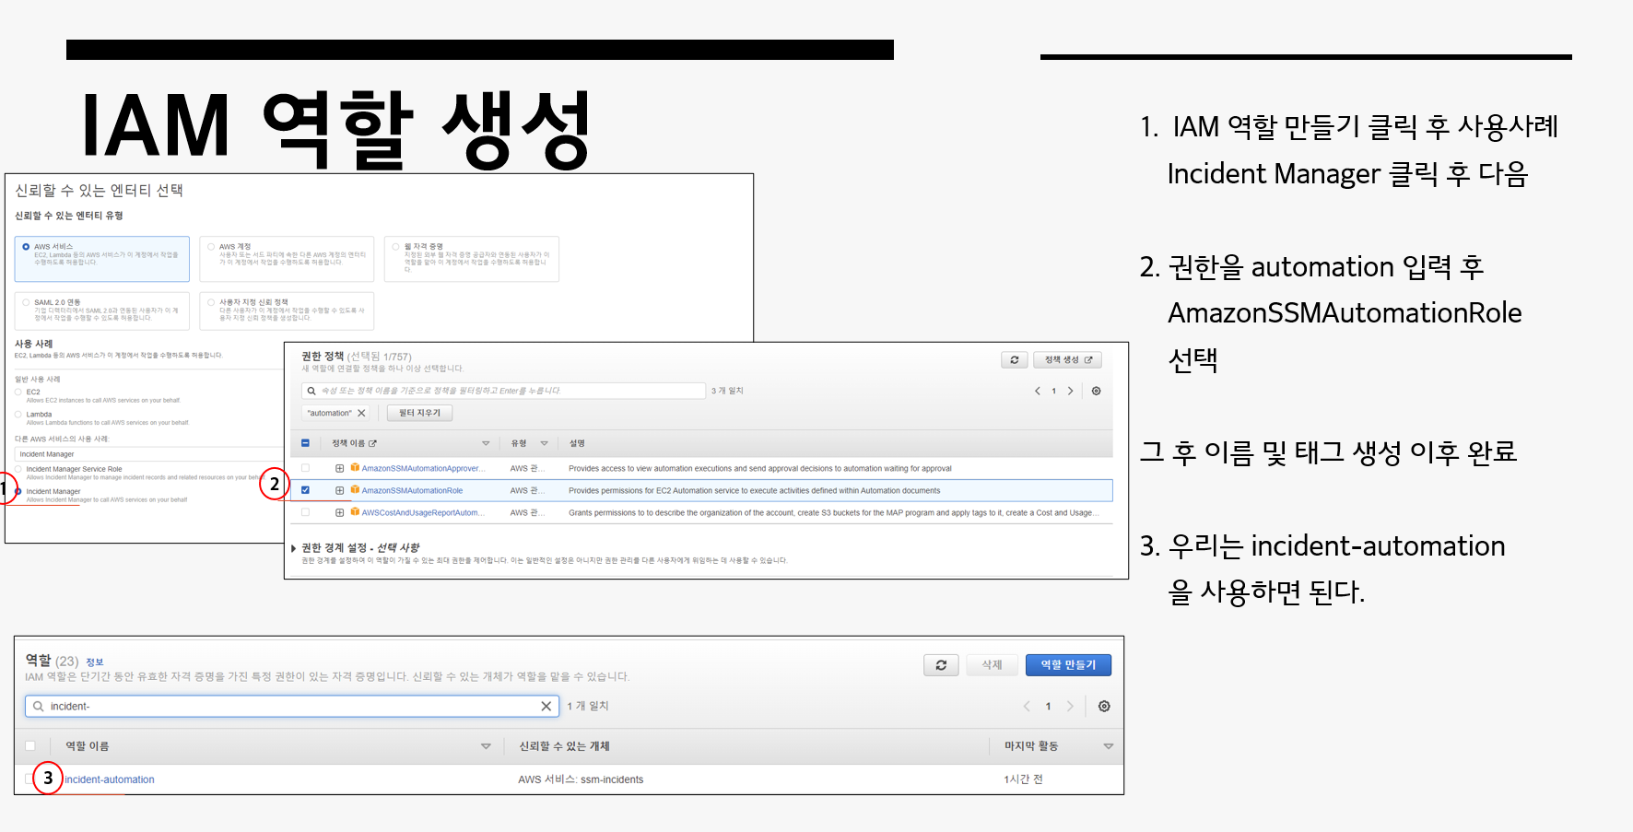
Task: Choose the EC2 use case radio
Action: point(18,392)
